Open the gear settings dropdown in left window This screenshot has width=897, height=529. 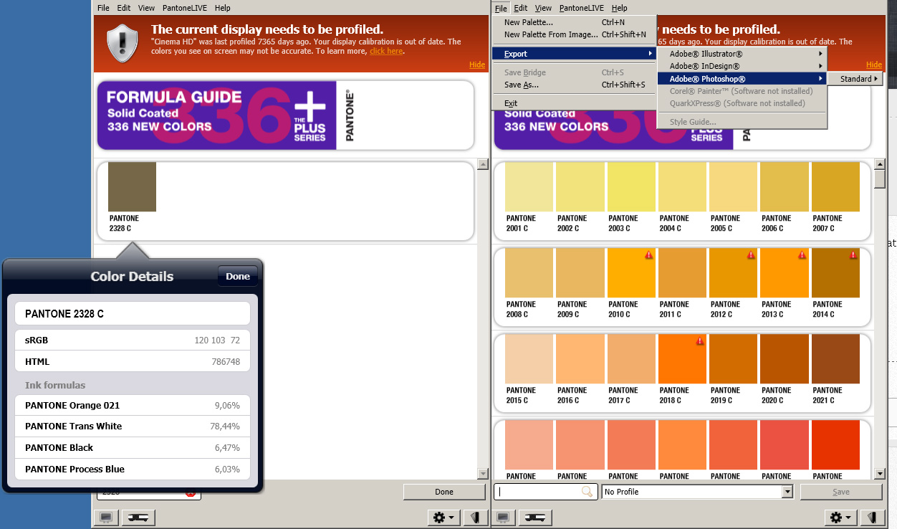coord(444,517)
